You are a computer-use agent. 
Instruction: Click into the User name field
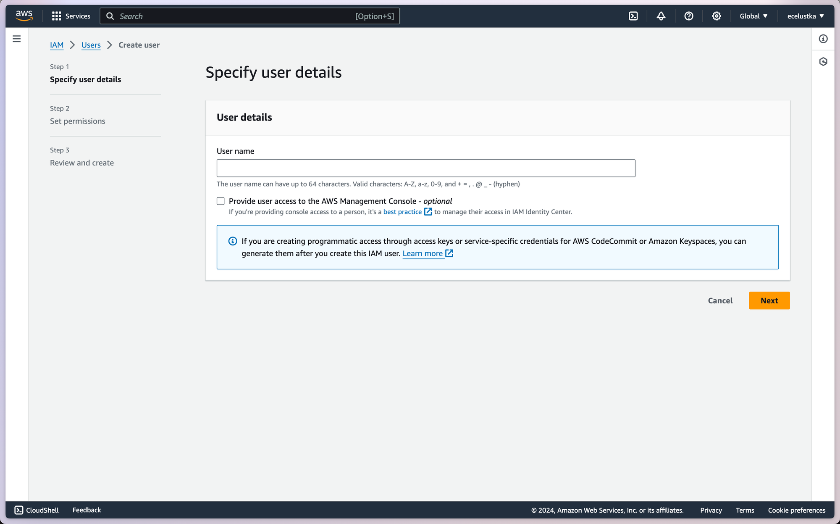(x=425, y=168)
